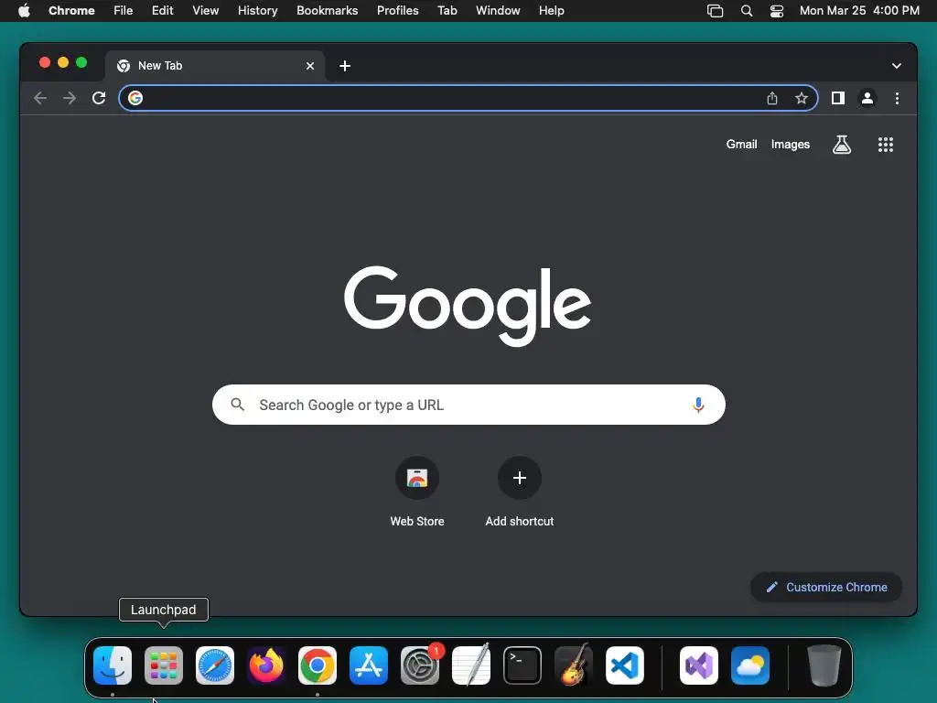Open the Window menu
This screenshot has width=937, height=703.
pos(498,11)
